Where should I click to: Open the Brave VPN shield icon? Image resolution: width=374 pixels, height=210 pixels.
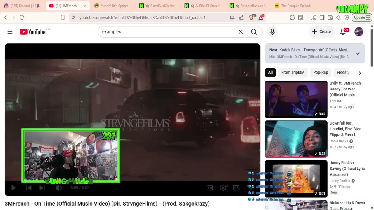click(347, 17)
